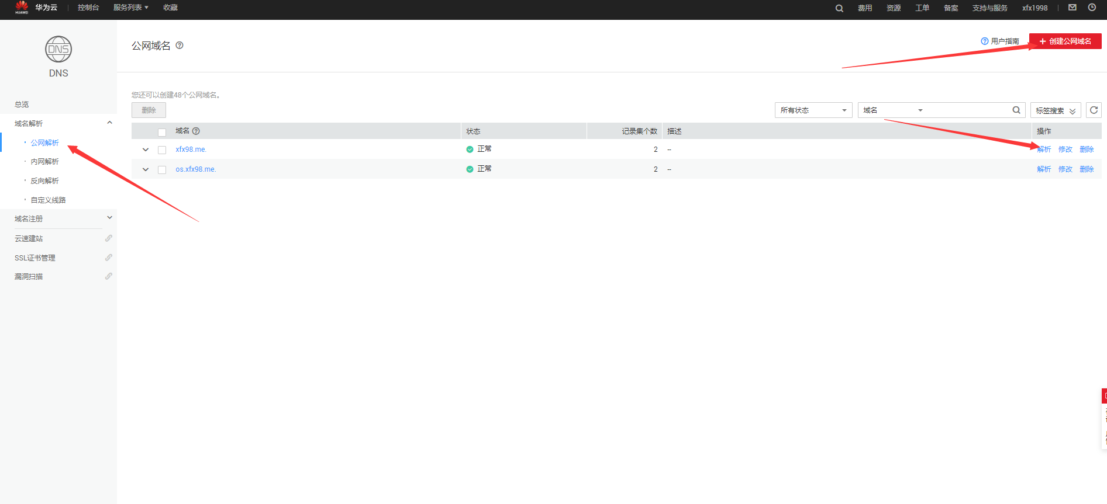Refresh the domain list
Screen dimensions: 1107x504
pos(1094,110)
